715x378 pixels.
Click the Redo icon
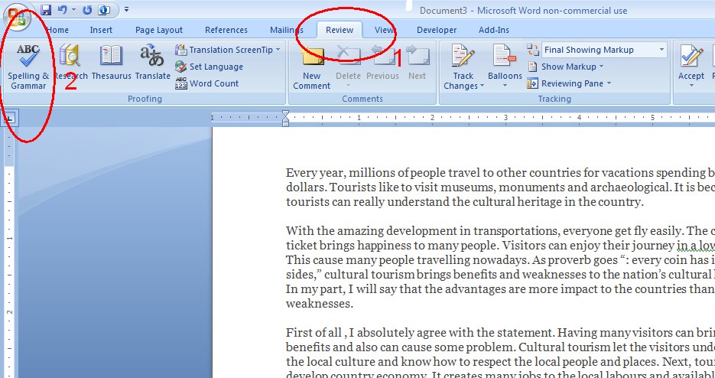pos(87,10)
